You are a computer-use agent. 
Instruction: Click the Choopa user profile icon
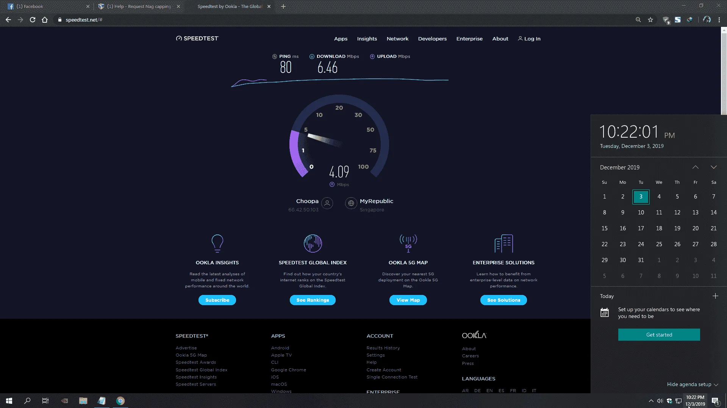327,203
